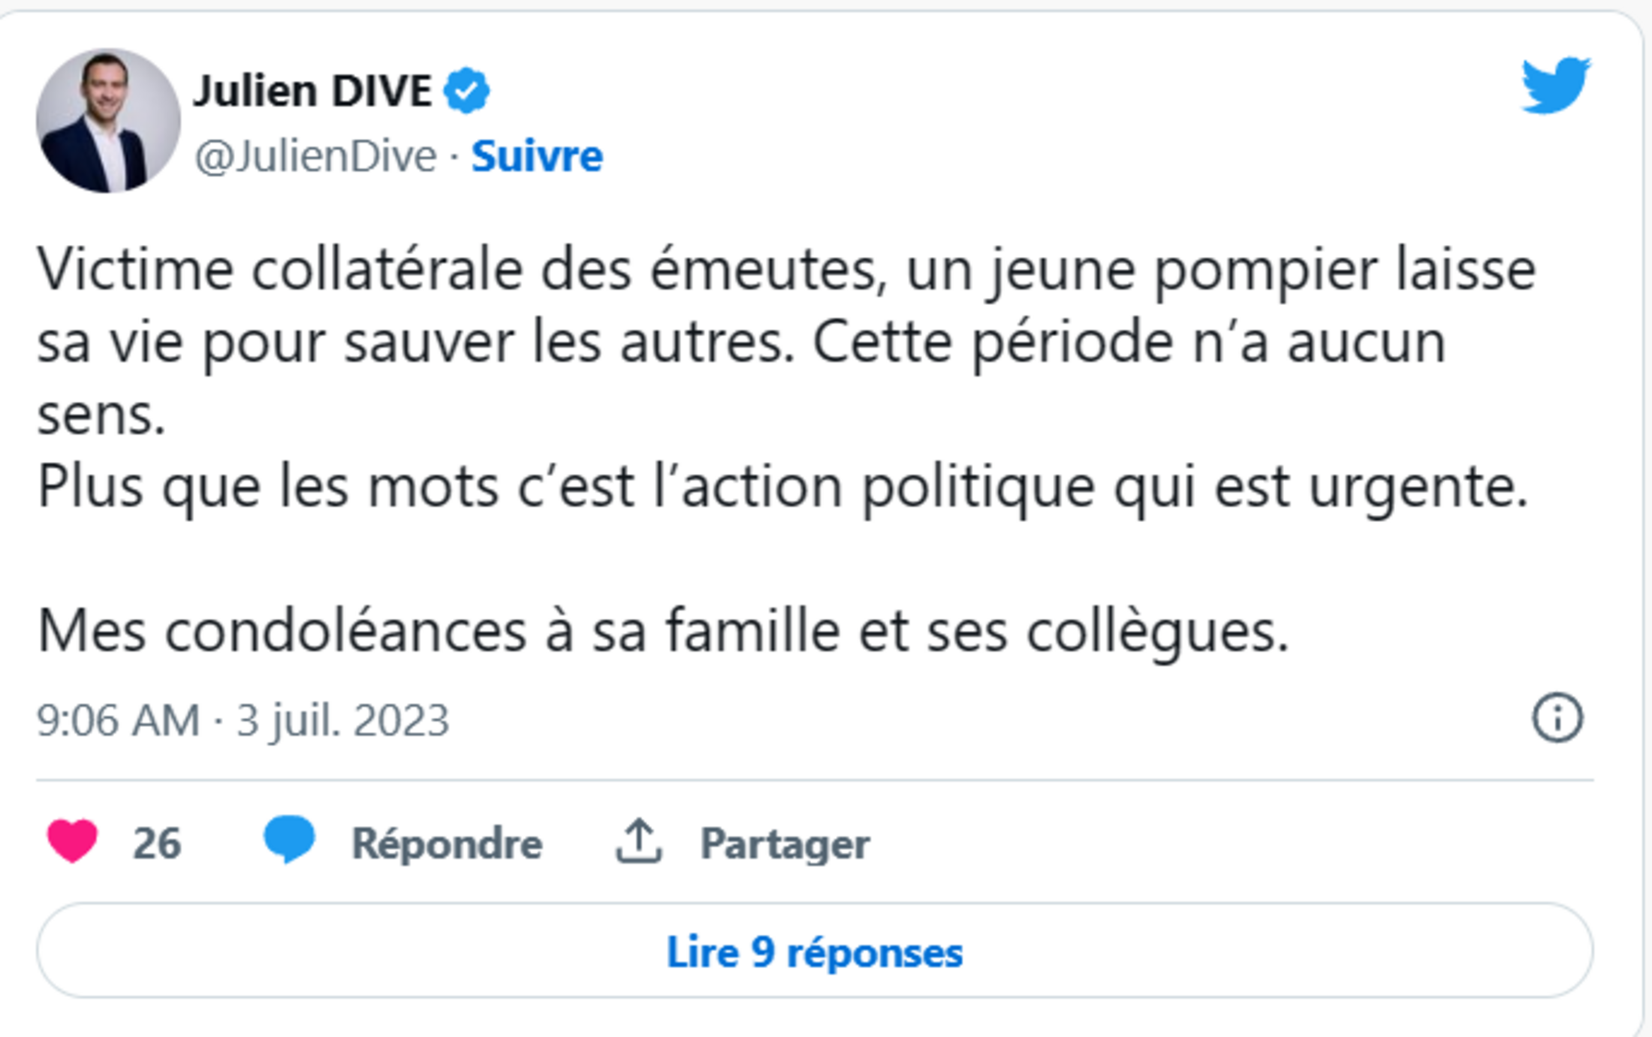This screenshot has width=1652, height=1037.
Task: Click the 'Victime collatérale des émeutes' sentence
Action: point(457,269)
